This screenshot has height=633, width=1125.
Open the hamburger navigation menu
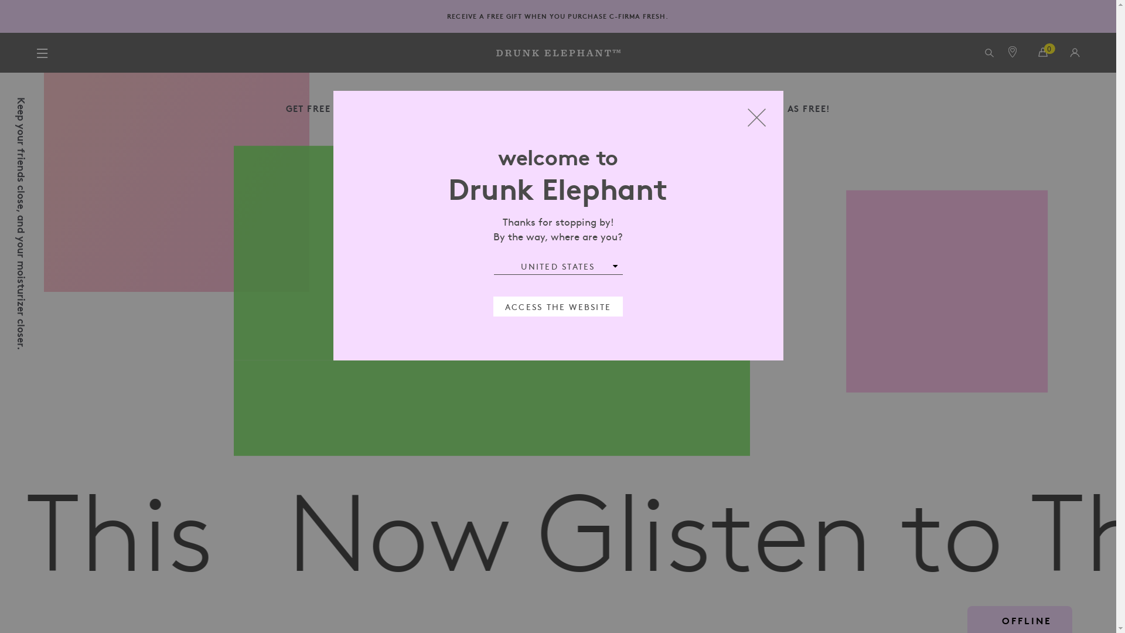tap(42, 53)
